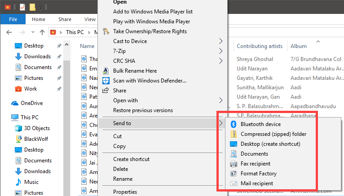Expand the Cast to Device submenu arrow
Viewport: 344px width, 196px height.
[221, 41]
